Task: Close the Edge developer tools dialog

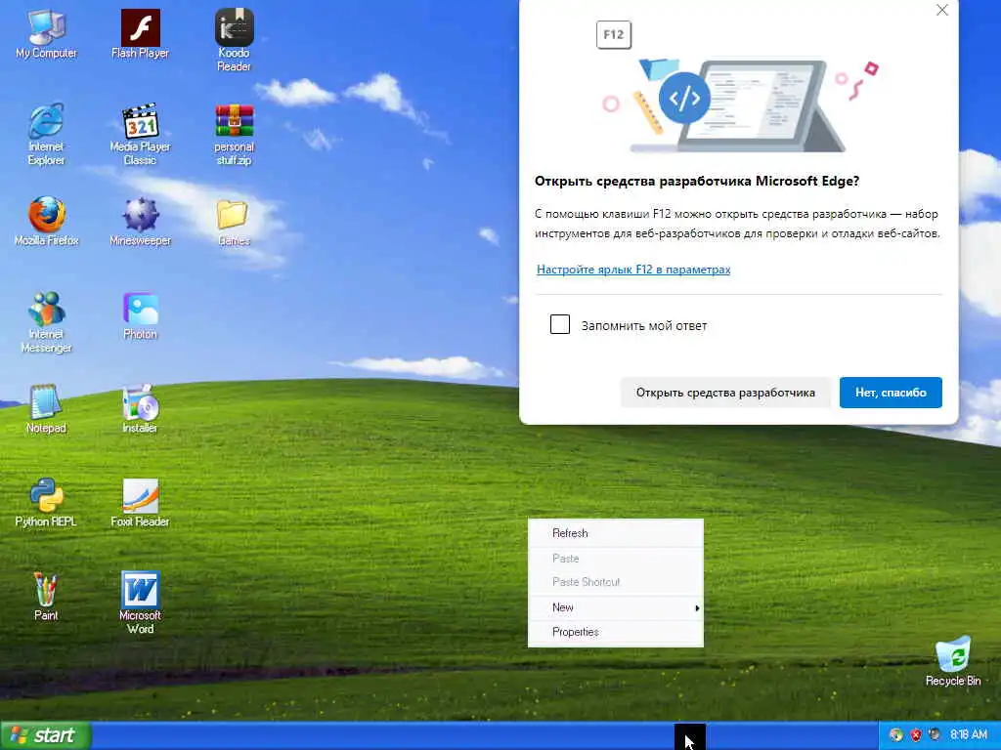Action: pyautogui.click(x=942, y=10)
